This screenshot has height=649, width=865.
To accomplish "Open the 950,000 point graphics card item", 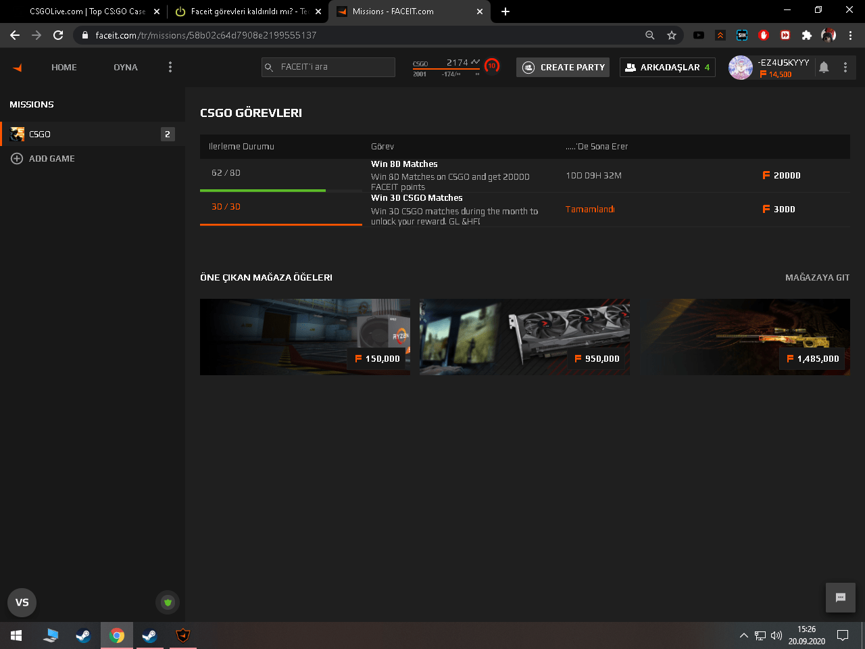I will coord(524,337).
